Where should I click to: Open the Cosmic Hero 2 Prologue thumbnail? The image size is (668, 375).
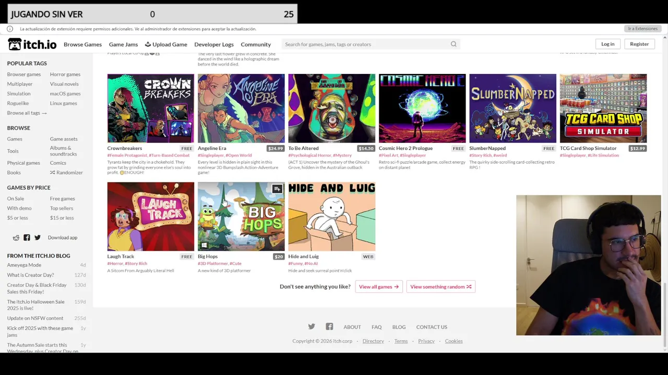[422, 108]
